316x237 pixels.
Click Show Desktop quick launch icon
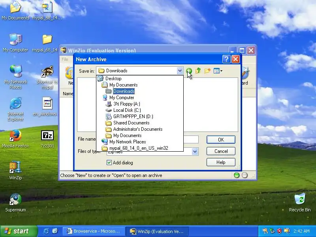pos(55,231)
